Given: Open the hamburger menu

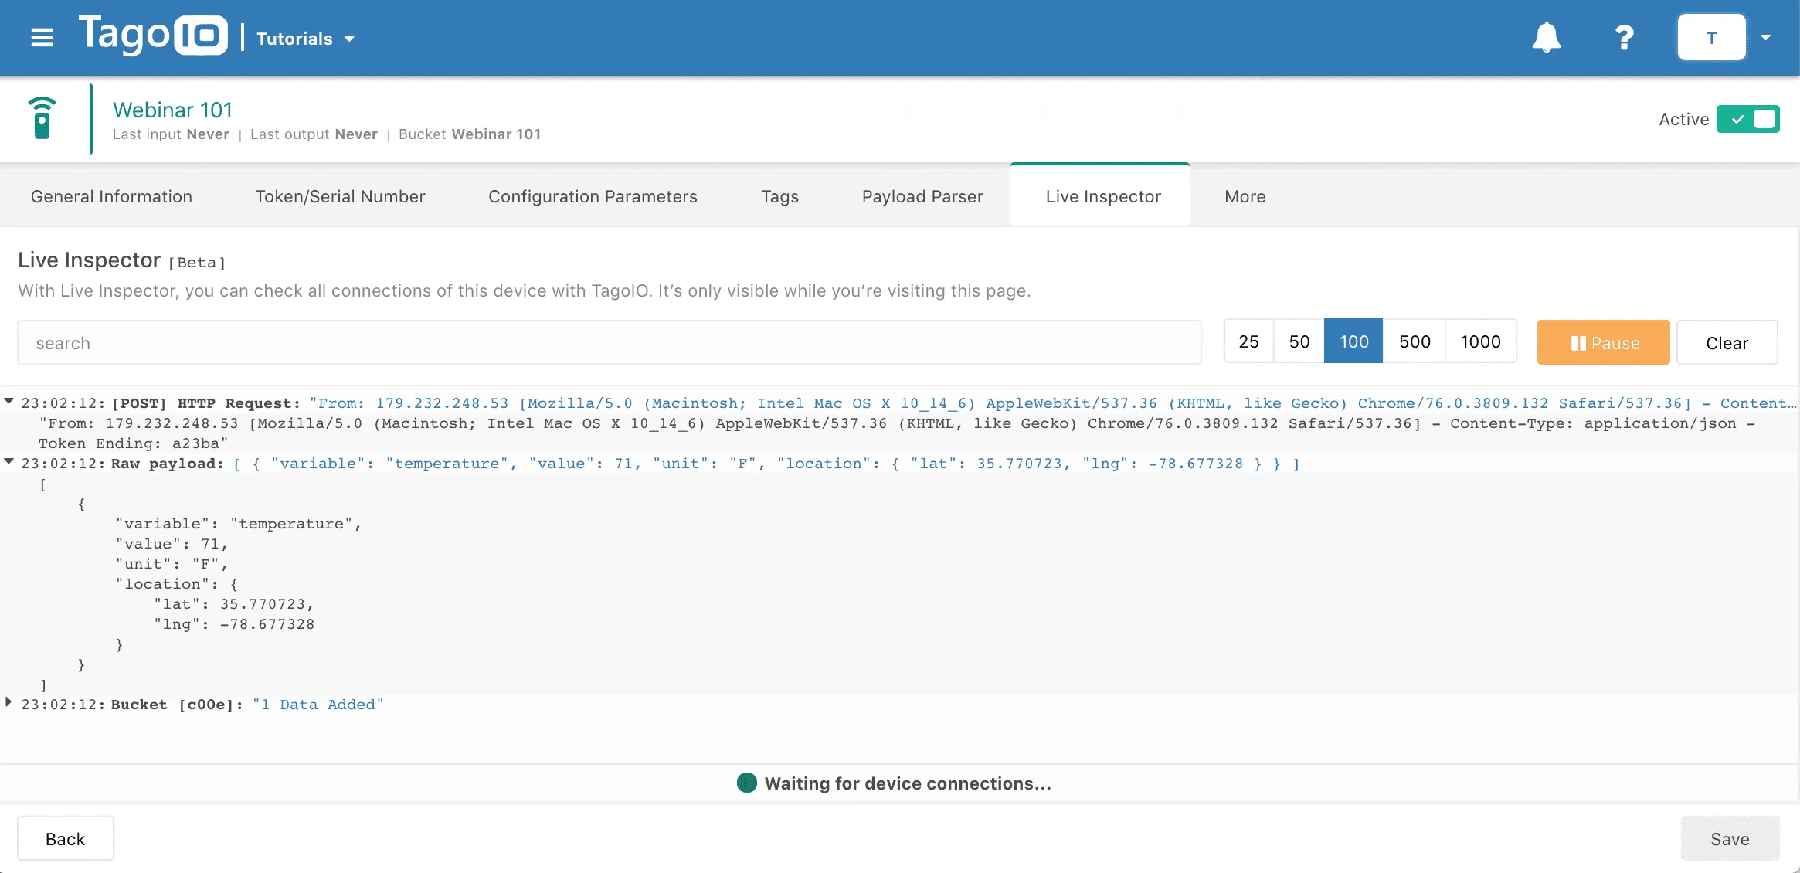Looking at the screenshot, I should click(x=42, y=37).
